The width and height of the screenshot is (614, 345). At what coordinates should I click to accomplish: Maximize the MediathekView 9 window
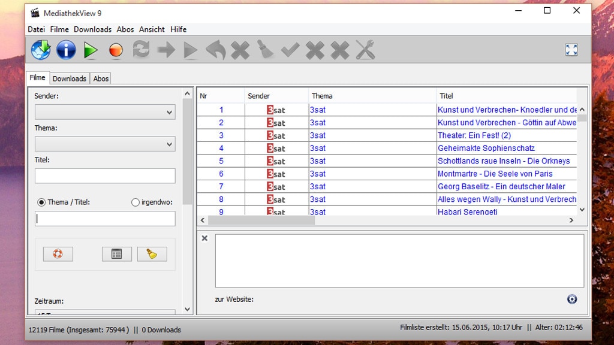click(x=547, y=11)
